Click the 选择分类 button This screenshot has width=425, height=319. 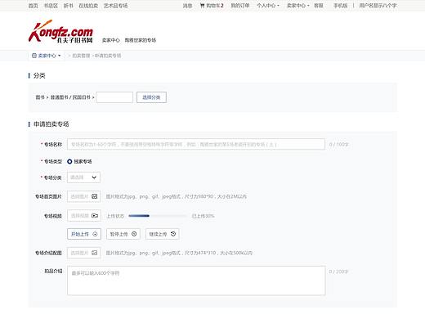click(x=151, y=97)
